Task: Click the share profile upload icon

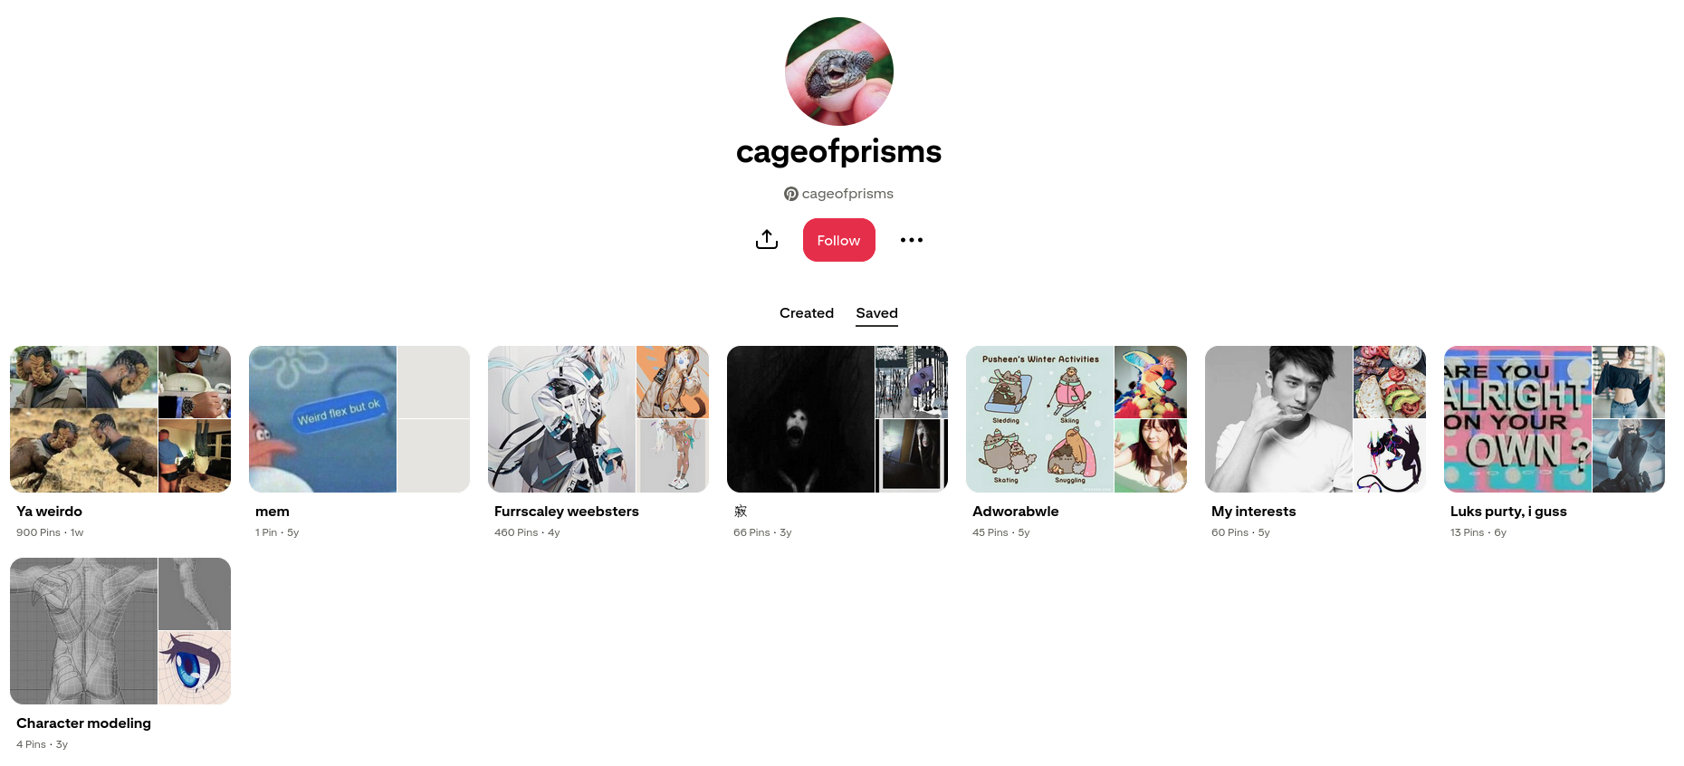Action: coord(767,240)
